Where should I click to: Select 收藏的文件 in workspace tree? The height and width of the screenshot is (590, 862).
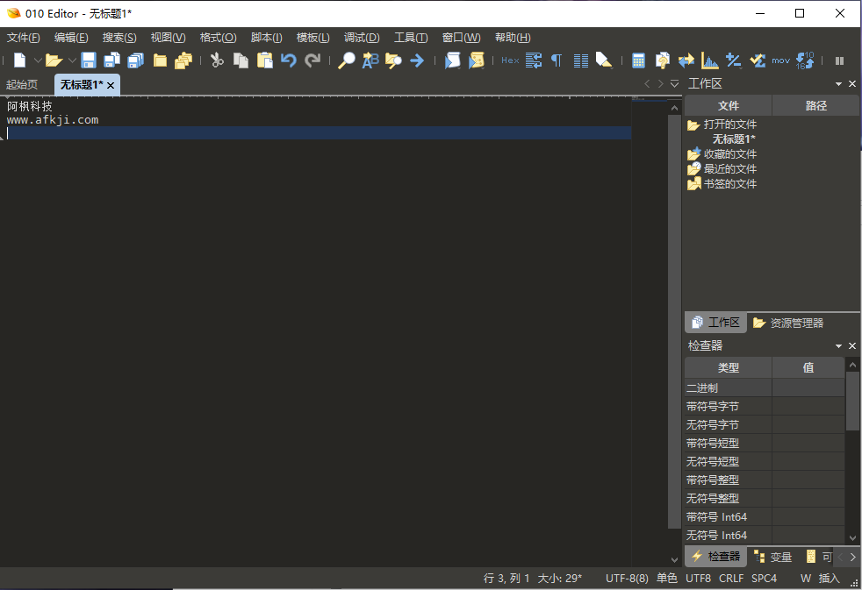tap(722, 154)
